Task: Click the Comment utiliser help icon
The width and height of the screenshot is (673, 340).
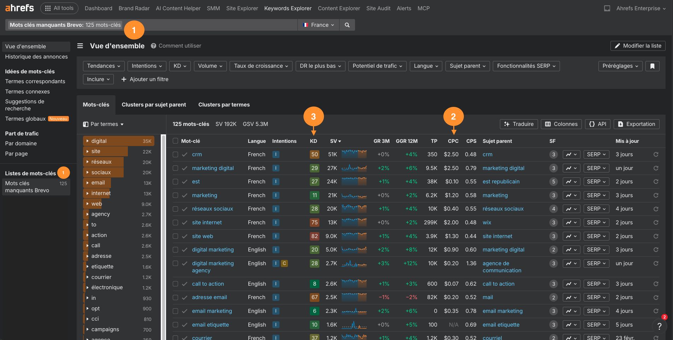Action: tap(153, 46)
